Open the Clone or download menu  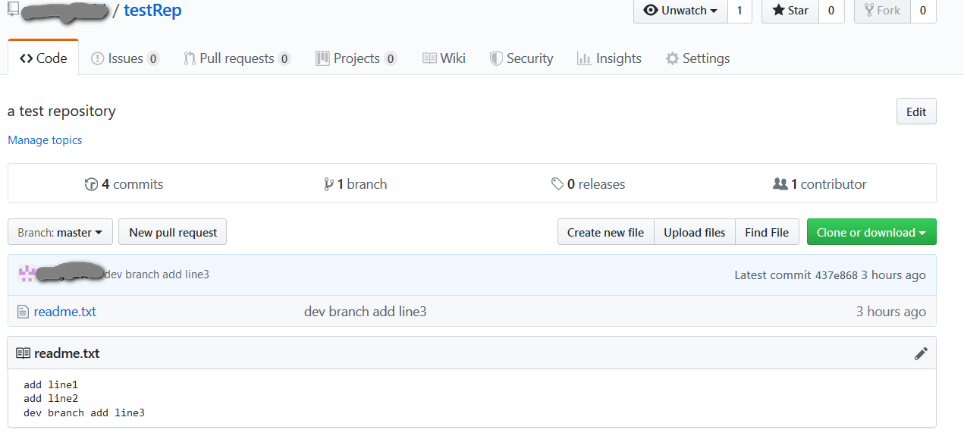point(871,233)
